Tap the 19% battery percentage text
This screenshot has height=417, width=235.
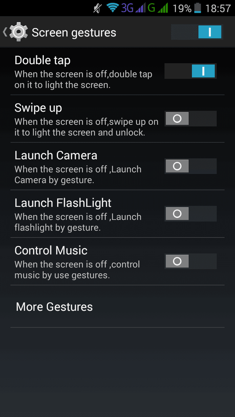pos(182,8)
